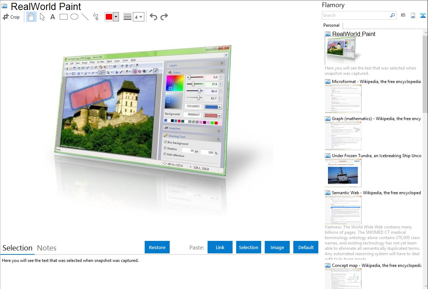Select the RealWorld Paint snapshot thumbnail

(343, 51)
